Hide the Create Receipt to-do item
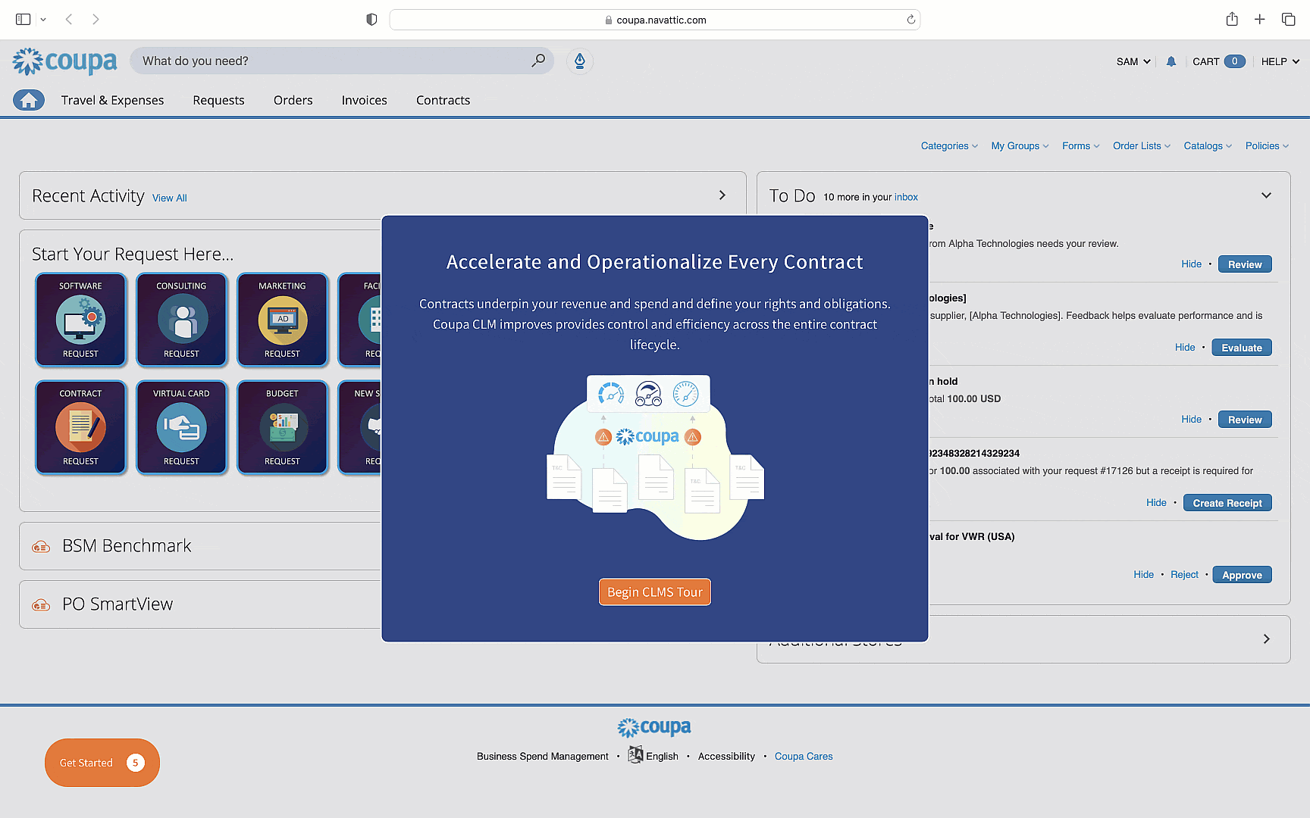The width and height of the screenshot is (1310, 818). pos(1156,502)
